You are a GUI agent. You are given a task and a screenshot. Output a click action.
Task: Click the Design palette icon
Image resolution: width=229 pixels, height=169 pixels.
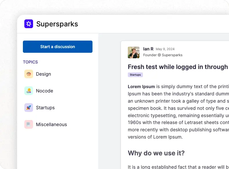pyautogui.click(x=29, y=74)
